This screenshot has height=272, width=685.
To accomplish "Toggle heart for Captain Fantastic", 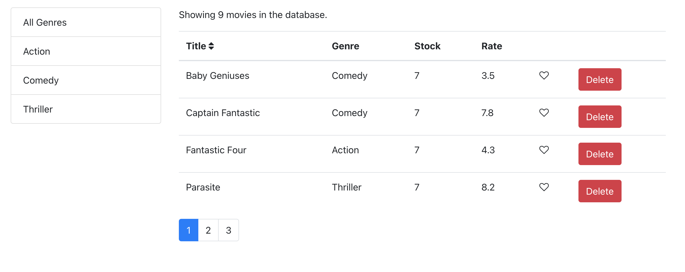I will point(544,113).
